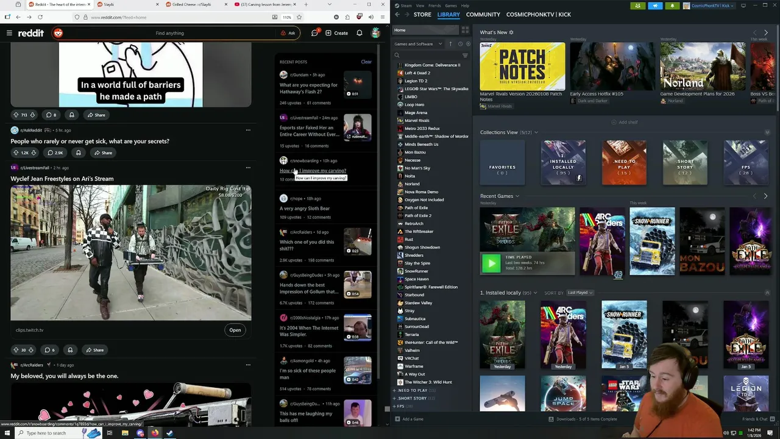Open View menu in Steam window
This screenshot has height=439, width=780.
(420, 5)
